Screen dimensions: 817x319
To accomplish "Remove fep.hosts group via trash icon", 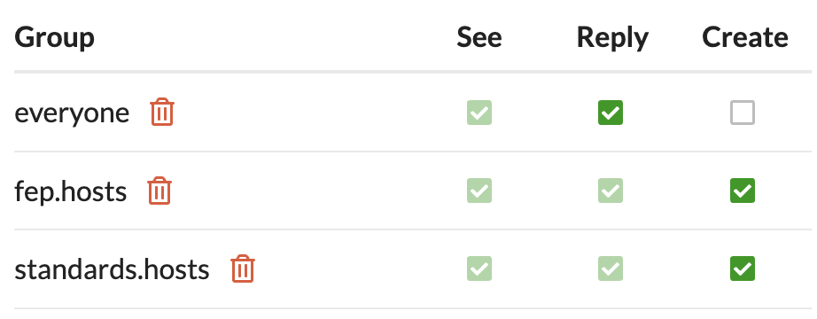I will tap(160, 191).
